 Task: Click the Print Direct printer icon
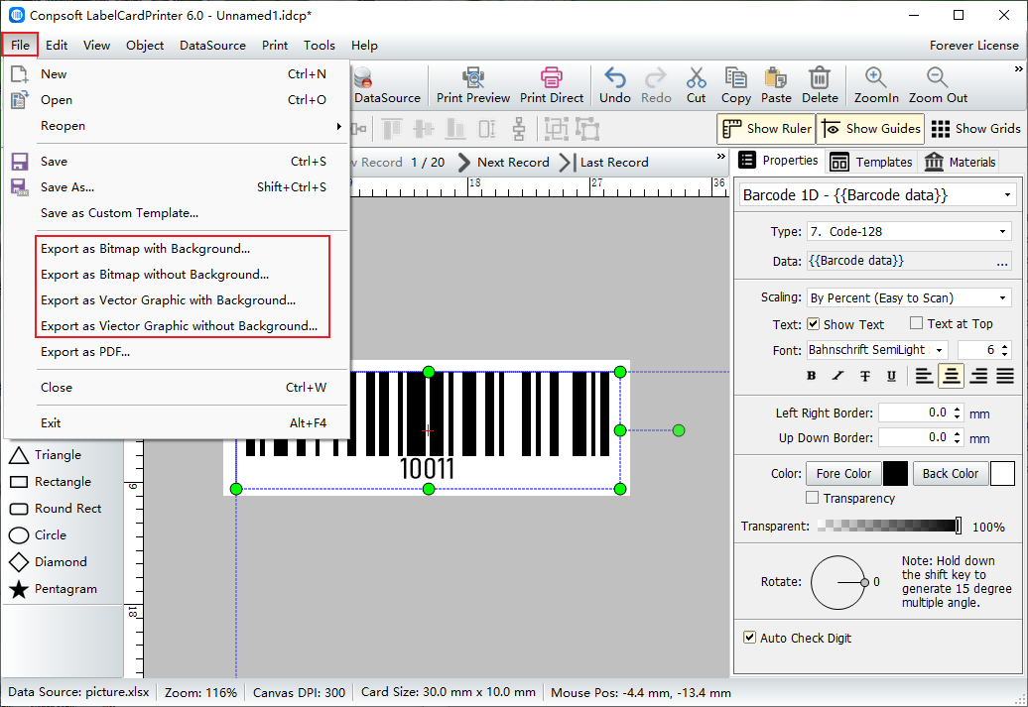point(552,77)
